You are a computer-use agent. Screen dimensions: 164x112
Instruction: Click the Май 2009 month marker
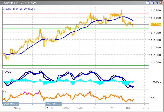coord(53,104)
